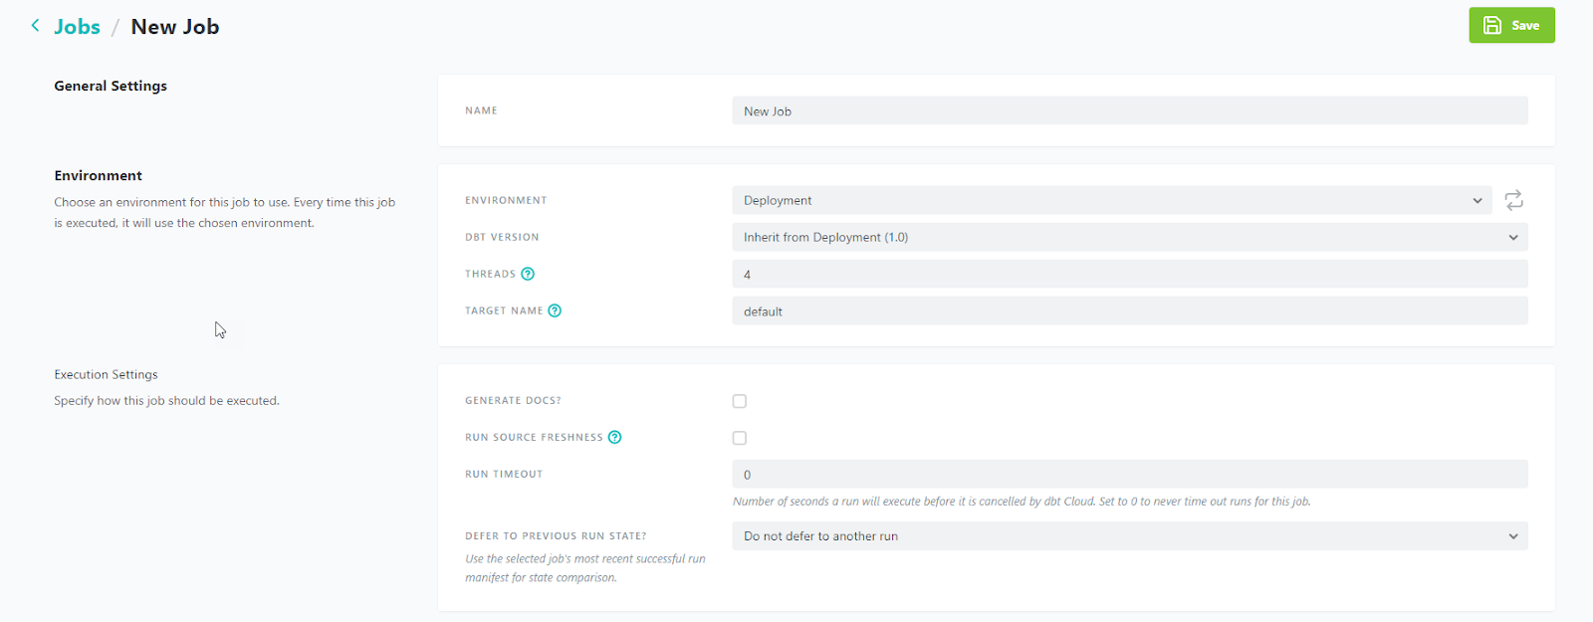This screenshot has width=1593, height=622.
Task: Click the Execution Settings section heading
Action: tap(107, 374)
